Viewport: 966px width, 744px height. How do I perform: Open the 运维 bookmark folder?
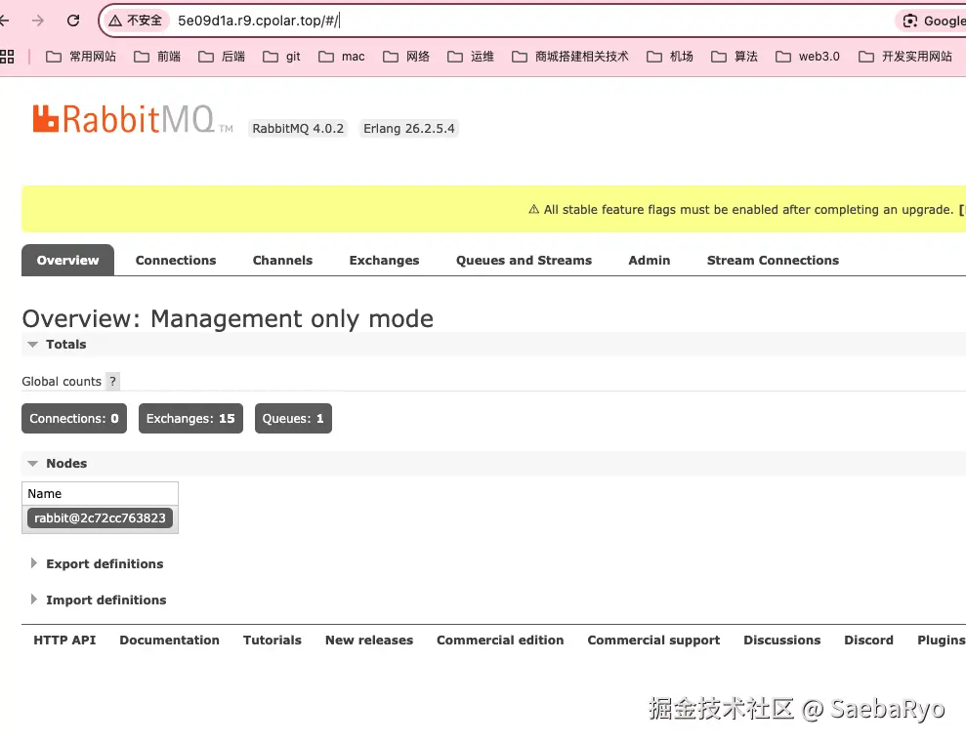[471, 57]
